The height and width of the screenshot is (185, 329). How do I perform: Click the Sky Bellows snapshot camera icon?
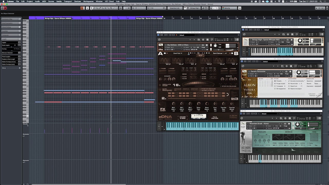[x=203, y=45]
